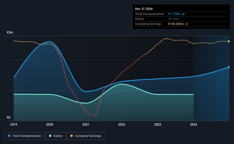The height and width of the screenshot is (144, 234).
Task: Toggle the Salary legend button
Action: coord(56,136)
